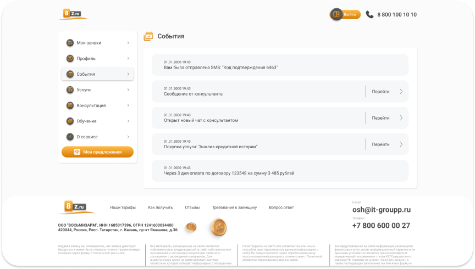Click the 8Z.ru logo in header
475x269 pixels.
(73, 14)
